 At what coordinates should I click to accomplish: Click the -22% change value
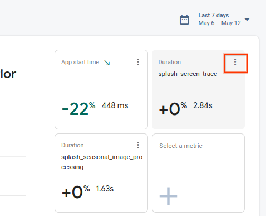pos(78,109)
